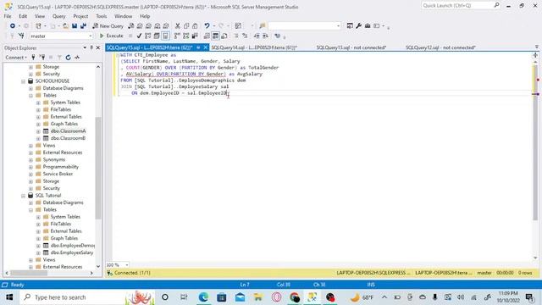Click the Paste clipboard icon

pyautogui.click(x=195, y=26)
